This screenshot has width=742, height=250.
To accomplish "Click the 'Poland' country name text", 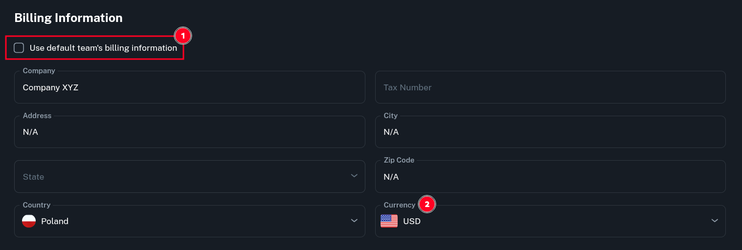I will pyautogui.click(x=55, y=221).
